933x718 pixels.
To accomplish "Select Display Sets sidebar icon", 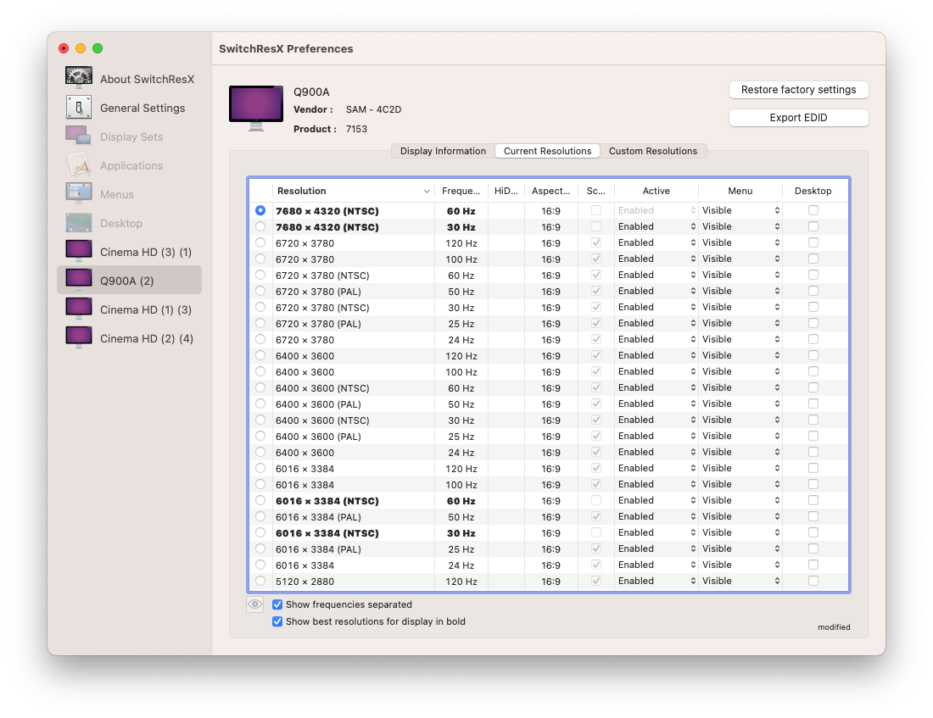I will point(79,136).
